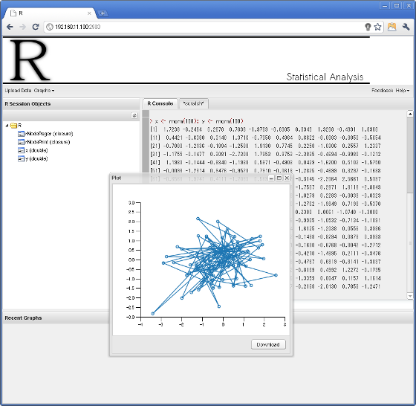Switch to the scratch tab
Image resolution: width=416 pixels, height=406 pixels.
193,103
